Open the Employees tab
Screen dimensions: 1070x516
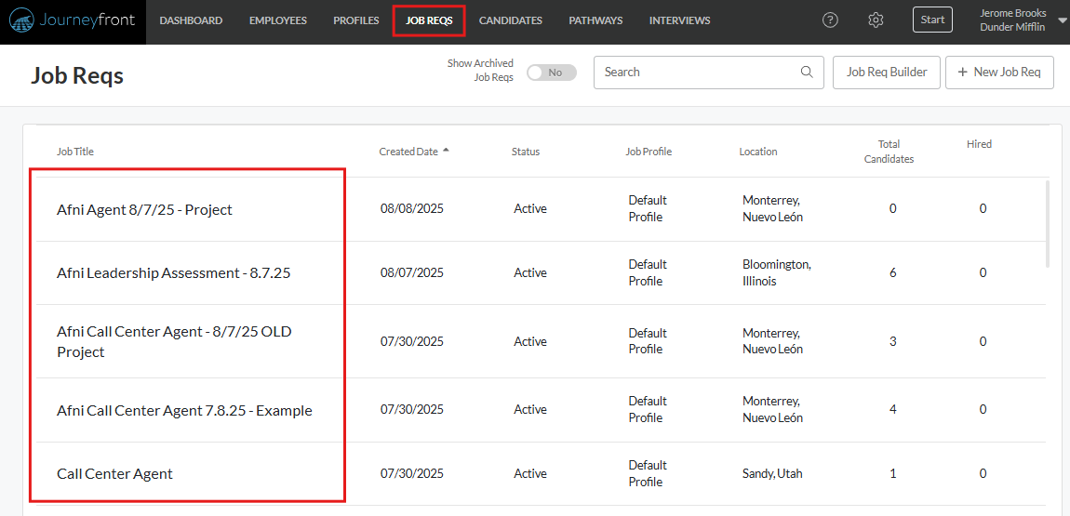[278, 20]
